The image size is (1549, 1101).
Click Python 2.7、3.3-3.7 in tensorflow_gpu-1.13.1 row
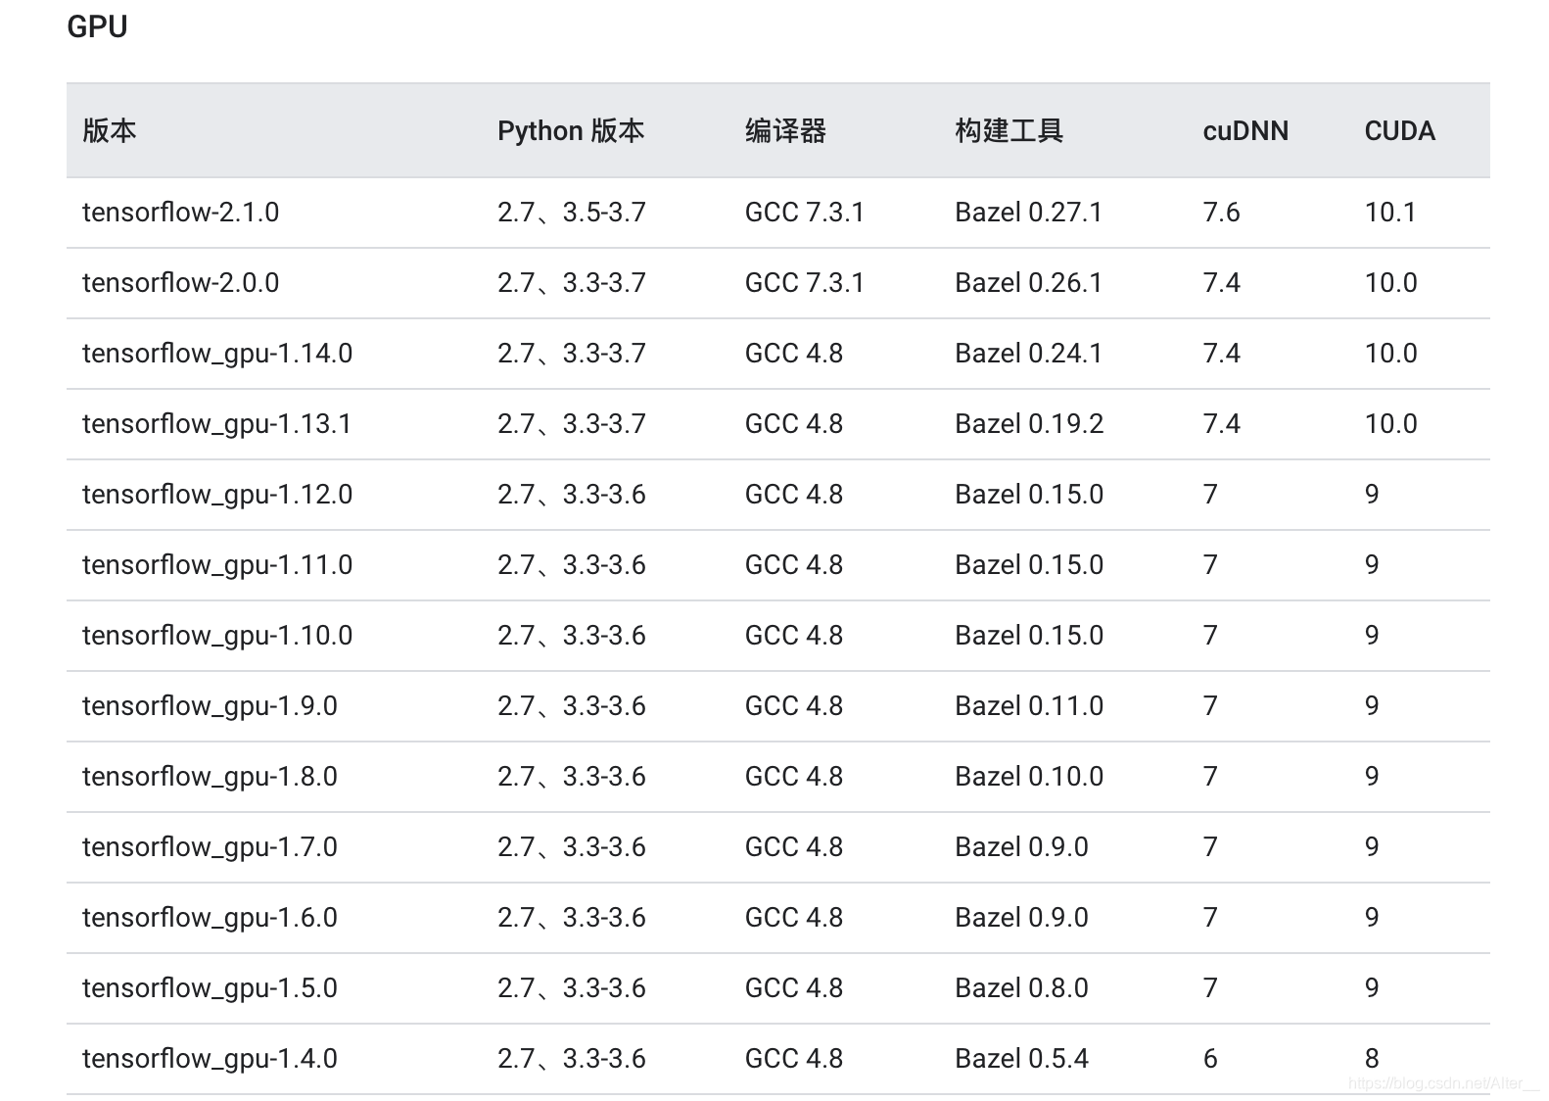(x=572, y=424)
